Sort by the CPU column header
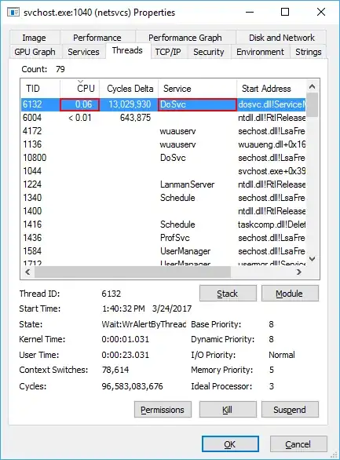The width and height of the screenshot is (340, 460). click(x=80, y=89)
